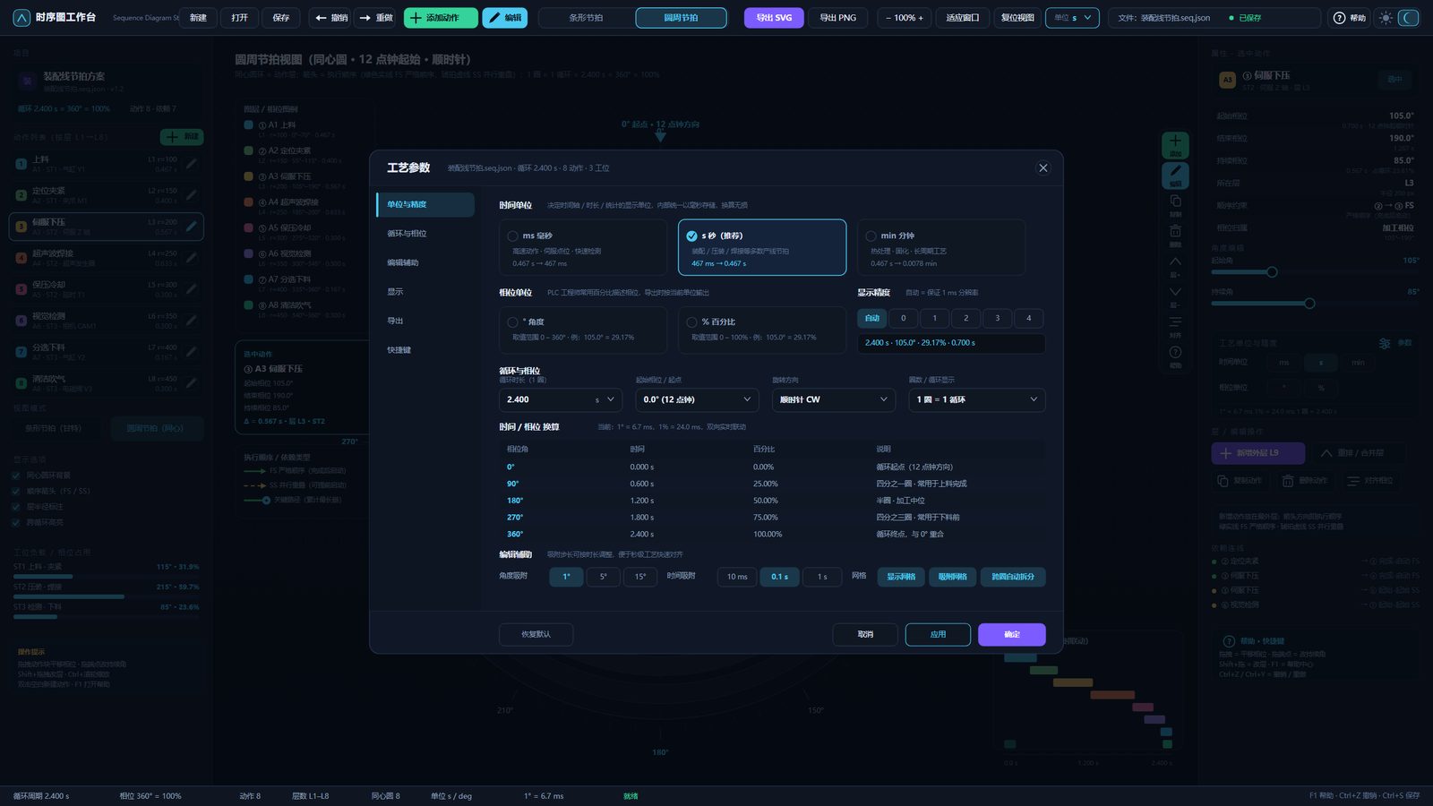Click the 重做 redo arrow button
The width and height of the screenshot is (1433, 806).
375,18
